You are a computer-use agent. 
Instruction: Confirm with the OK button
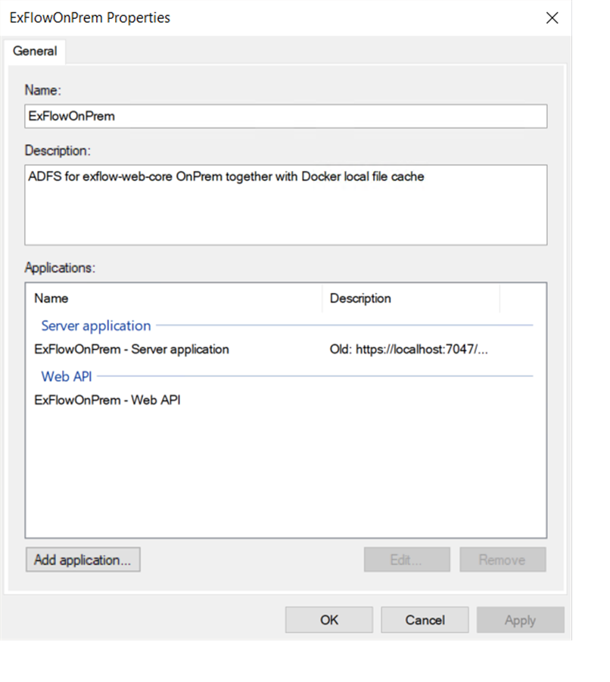(329, 620)
